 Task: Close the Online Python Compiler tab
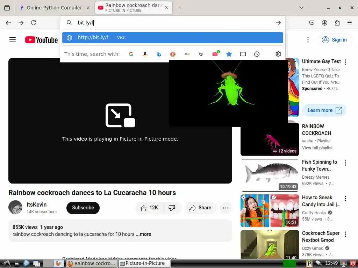[x=88, y=8]
